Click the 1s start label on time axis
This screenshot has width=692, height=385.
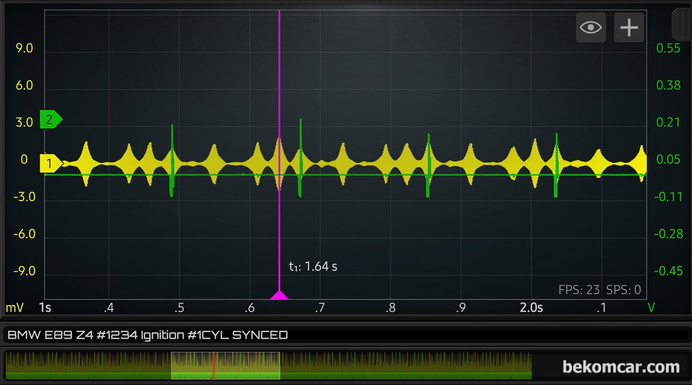click(x=45, y=308)
